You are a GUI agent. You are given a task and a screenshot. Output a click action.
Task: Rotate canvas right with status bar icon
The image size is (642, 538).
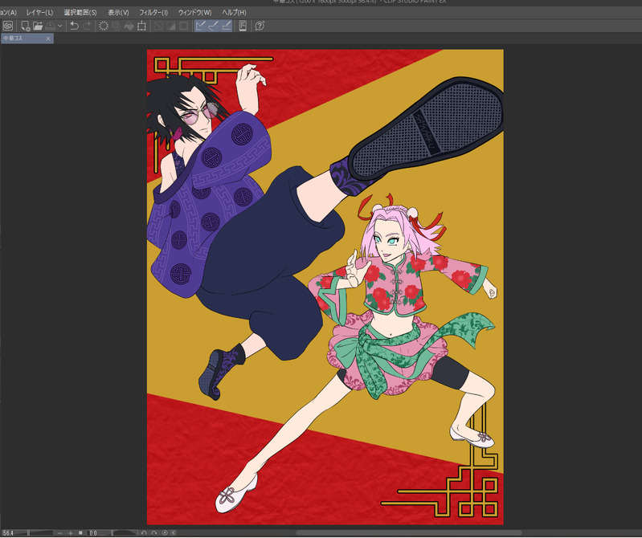[154, 533]
